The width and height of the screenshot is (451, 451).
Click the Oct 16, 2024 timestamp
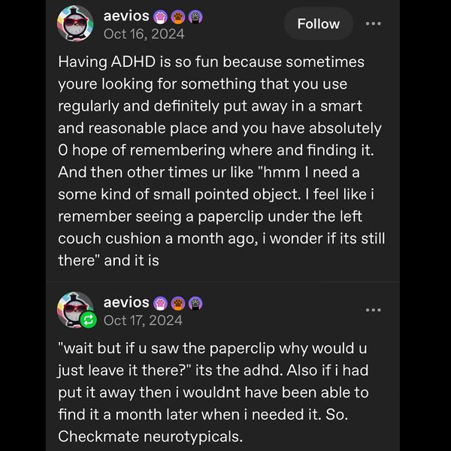pyautogui.click(x=144, y=34)
